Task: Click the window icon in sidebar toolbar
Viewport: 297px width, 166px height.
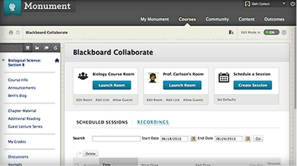Action: tap(46, 48)
